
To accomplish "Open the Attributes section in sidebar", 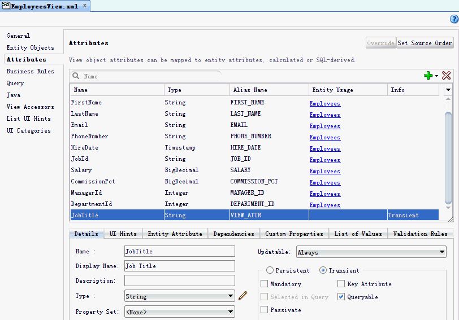I will pos(27,59).
